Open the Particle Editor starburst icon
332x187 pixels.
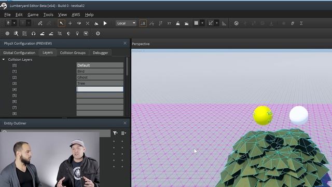60,33
